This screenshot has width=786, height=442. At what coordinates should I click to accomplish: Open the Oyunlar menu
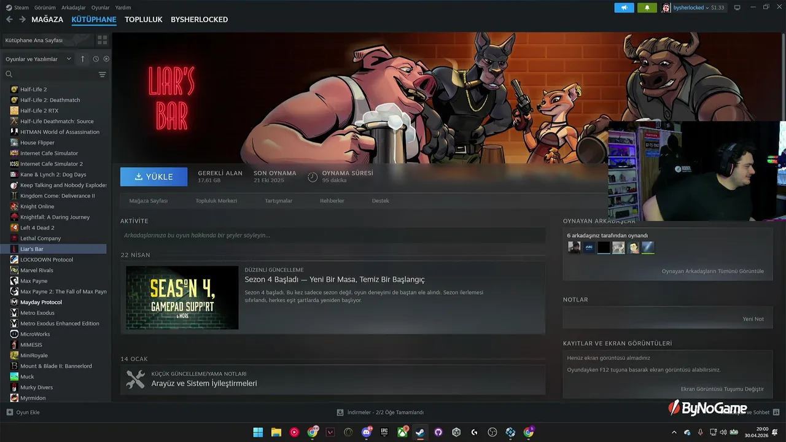click(x=101, y=7)
